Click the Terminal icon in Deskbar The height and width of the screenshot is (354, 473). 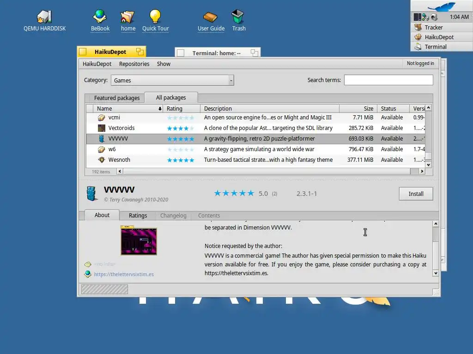point(418,47)
